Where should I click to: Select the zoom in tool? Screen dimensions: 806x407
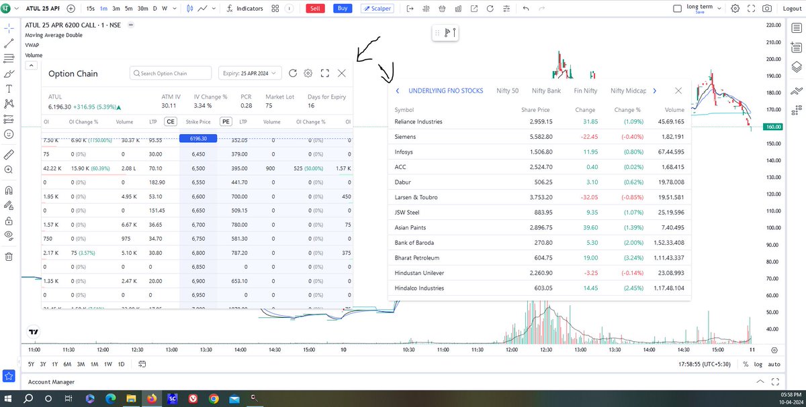[9, 170]
